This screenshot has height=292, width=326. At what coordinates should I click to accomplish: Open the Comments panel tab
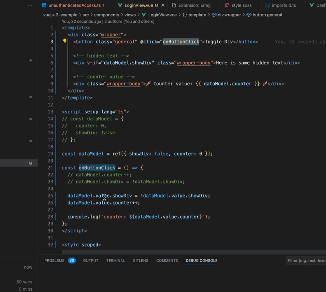(x=167, y=261)
